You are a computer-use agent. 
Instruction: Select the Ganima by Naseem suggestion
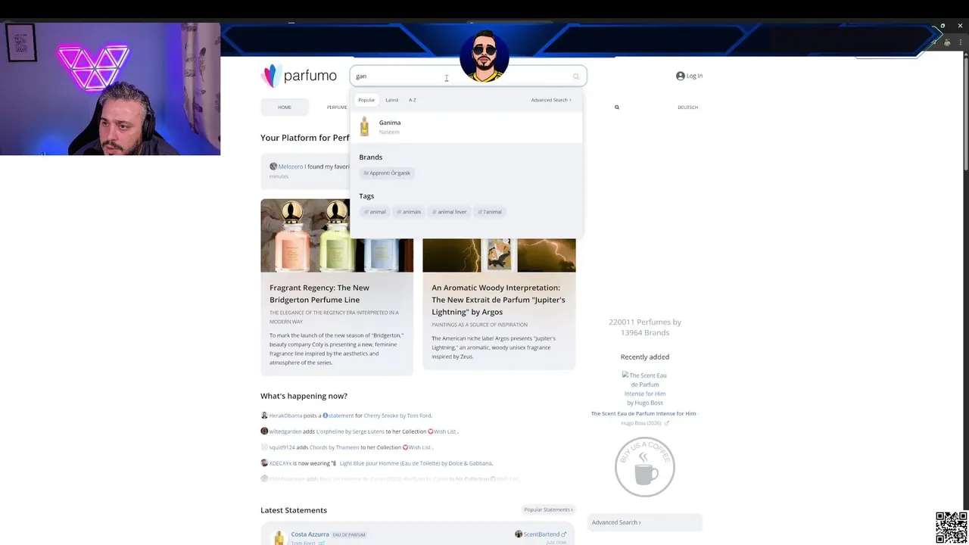466,126
